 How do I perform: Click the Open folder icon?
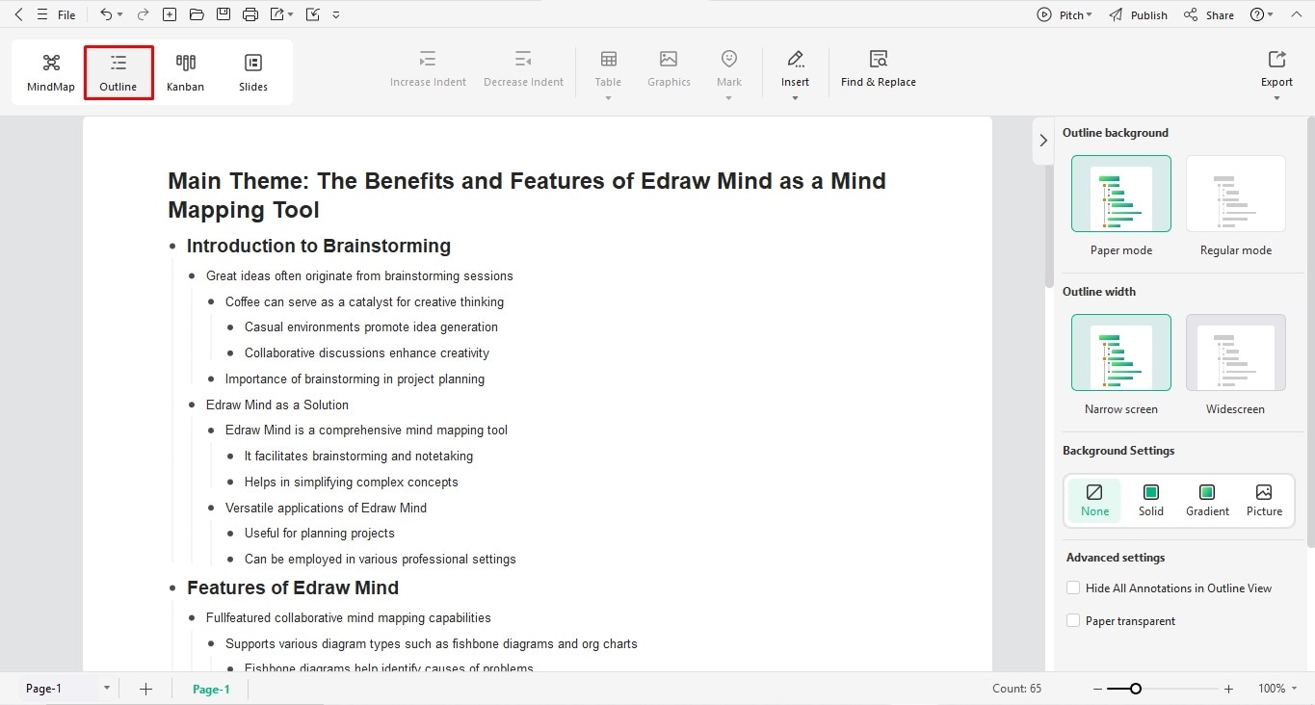pyautogui.click(x=197, y=14)
